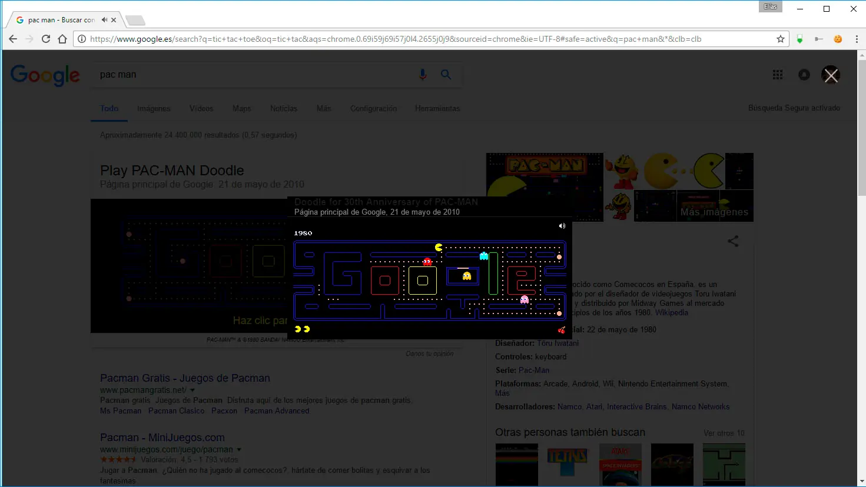Select the 'pac man - Buscar con' tab
The width and height of the screenshot is (866, 487).
pyautogui.click(x=62, y=20)
